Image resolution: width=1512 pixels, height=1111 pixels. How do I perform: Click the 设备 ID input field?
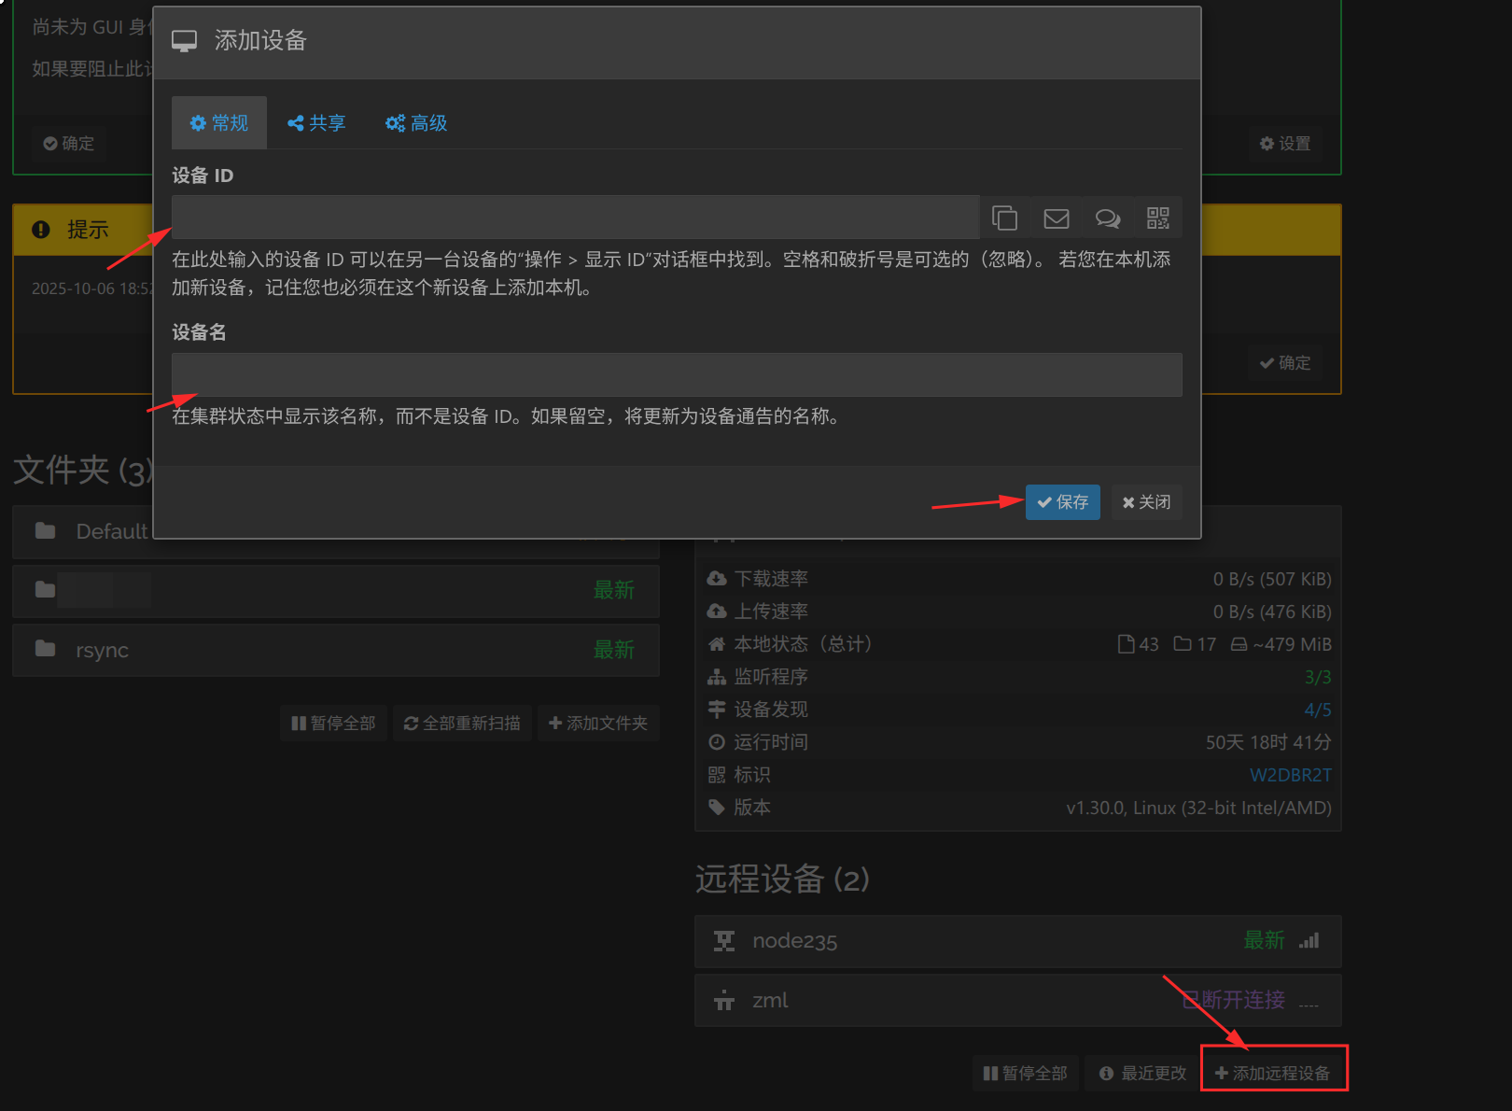(x=575, y=218)
